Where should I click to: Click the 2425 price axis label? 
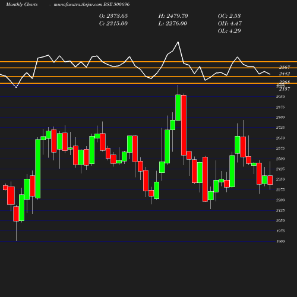tap(280, 169)
